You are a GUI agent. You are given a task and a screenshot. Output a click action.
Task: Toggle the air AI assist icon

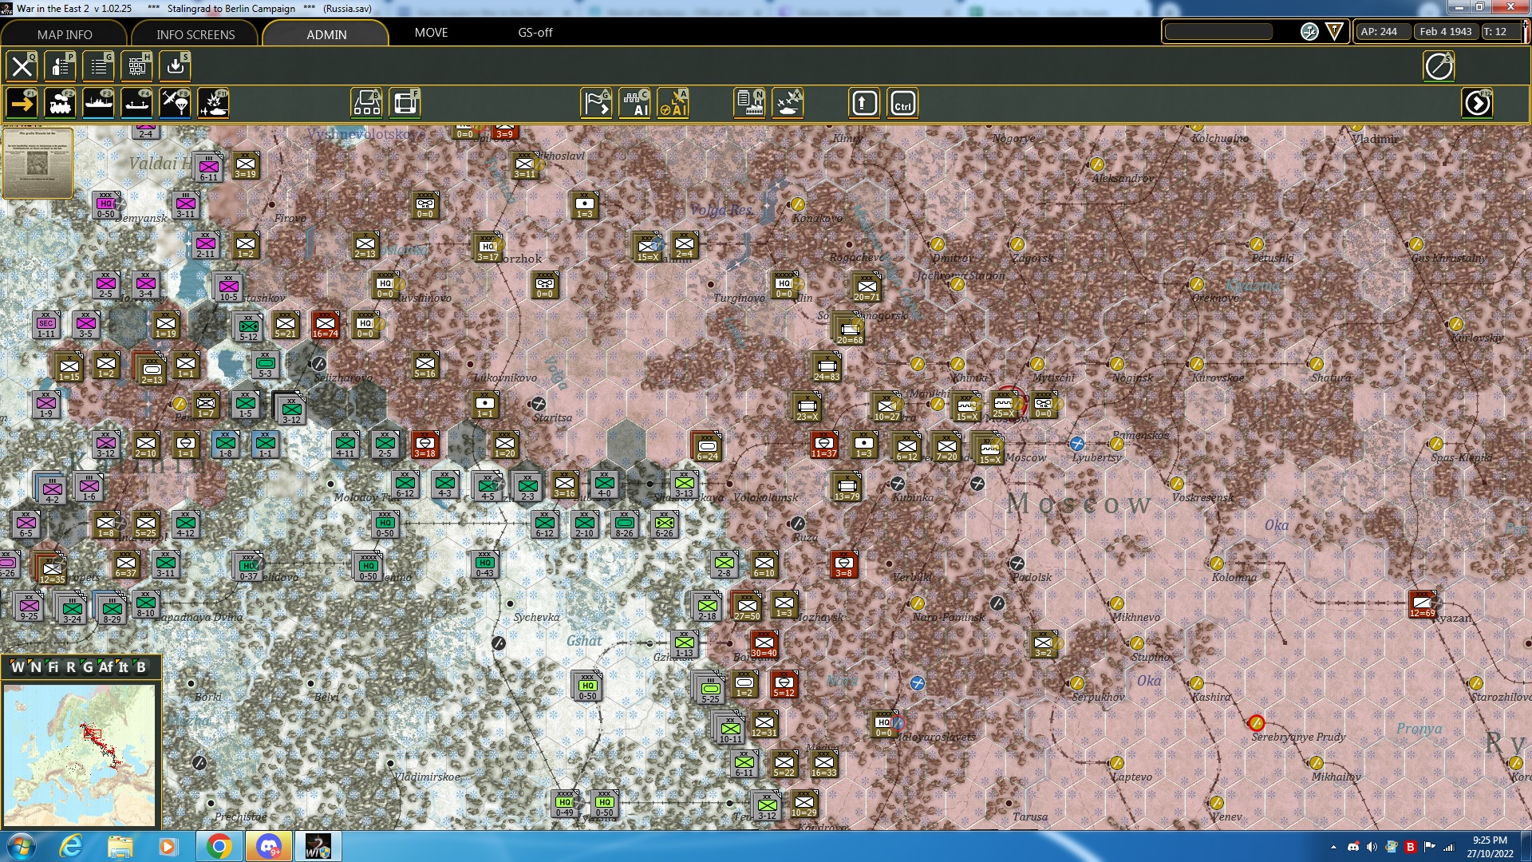pos(673,102)
